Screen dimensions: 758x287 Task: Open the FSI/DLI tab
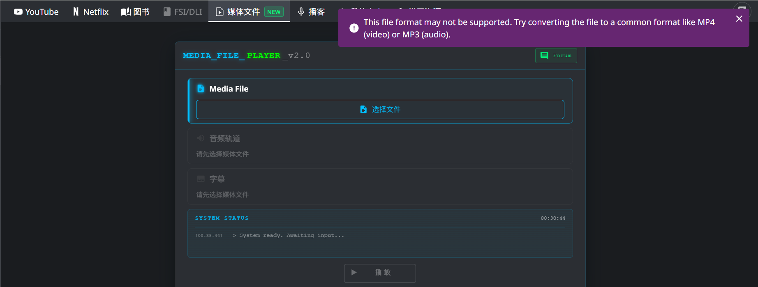coord(183,12)
